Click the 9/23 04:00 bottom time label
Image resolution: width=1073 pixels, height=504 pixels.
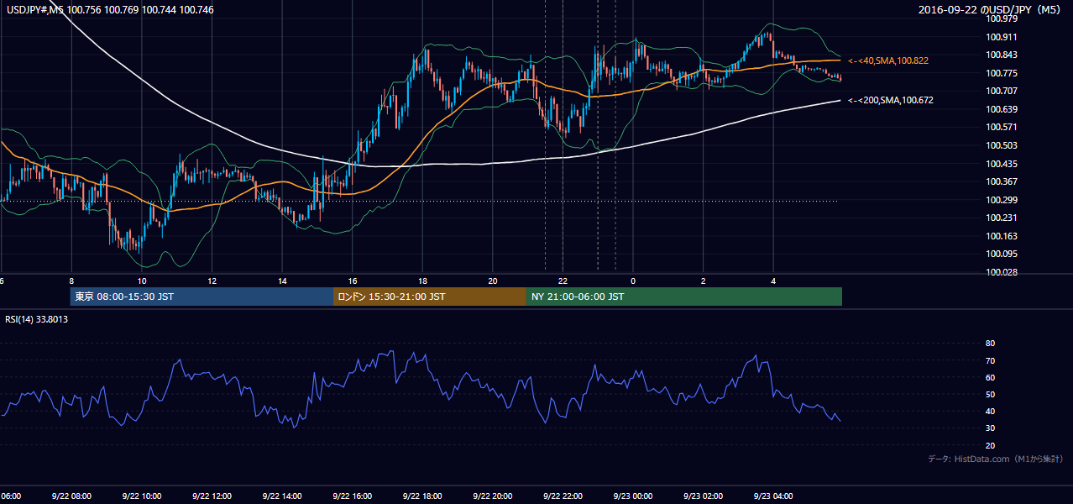coord(773,496)
